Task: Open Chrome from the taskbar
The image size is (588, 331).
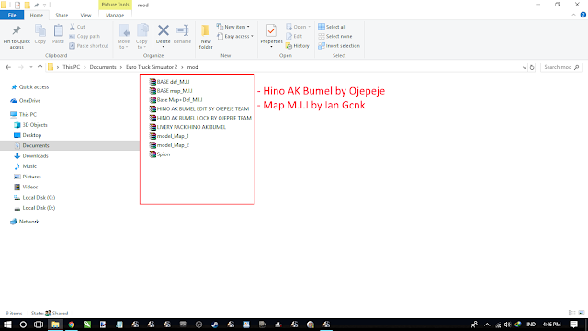Action: pyautogui.click(x=72, y=325)
